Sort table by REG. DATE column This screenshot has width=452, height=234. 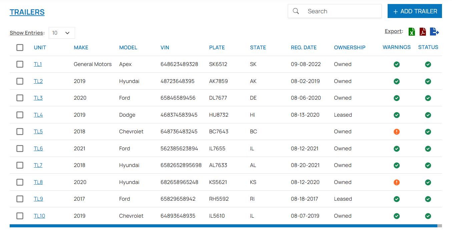tap(304, 47)
